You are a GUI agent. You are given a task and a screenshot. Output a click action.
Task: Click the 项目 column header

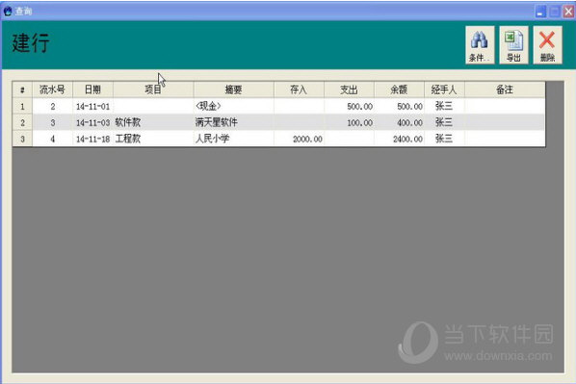[x=153, y=90]
